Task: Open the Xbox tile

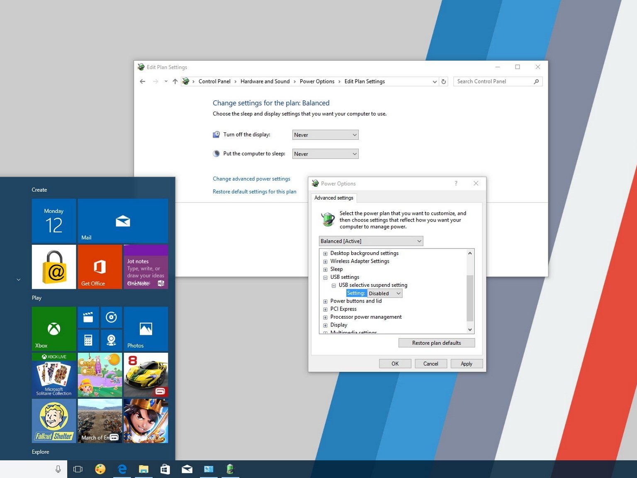Action: tap(54, 329)
